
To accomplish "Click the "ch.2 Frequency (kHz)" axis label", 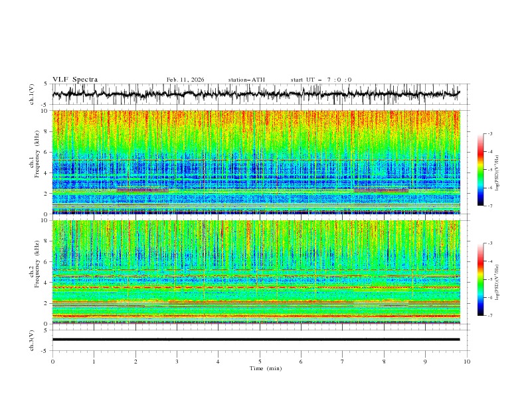I will pos(35,263).
